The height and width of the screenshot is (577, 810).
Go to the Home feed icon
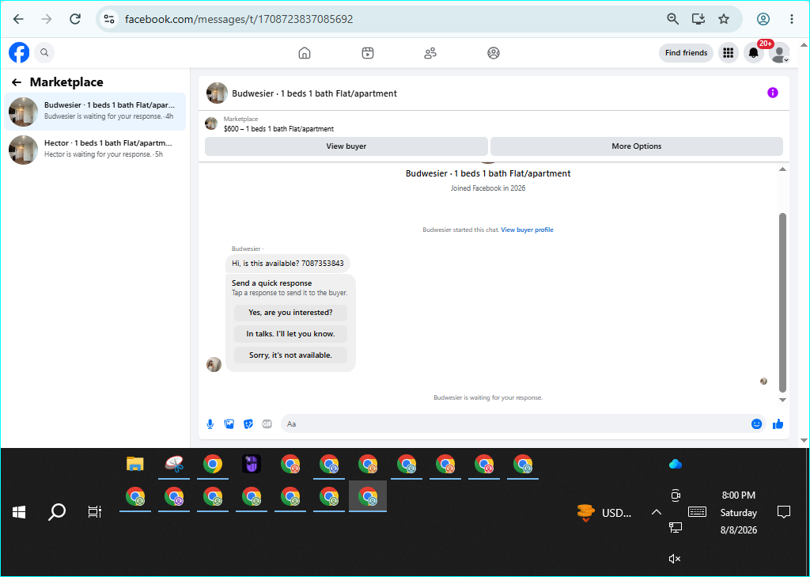305,53
